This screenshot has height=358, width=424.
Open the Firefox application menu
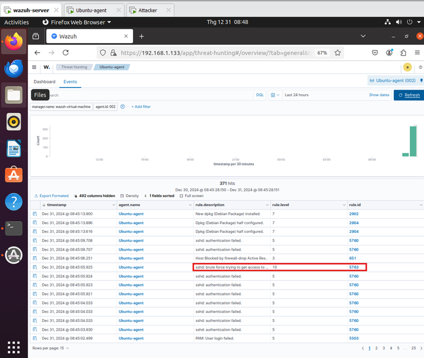(417, 53)
